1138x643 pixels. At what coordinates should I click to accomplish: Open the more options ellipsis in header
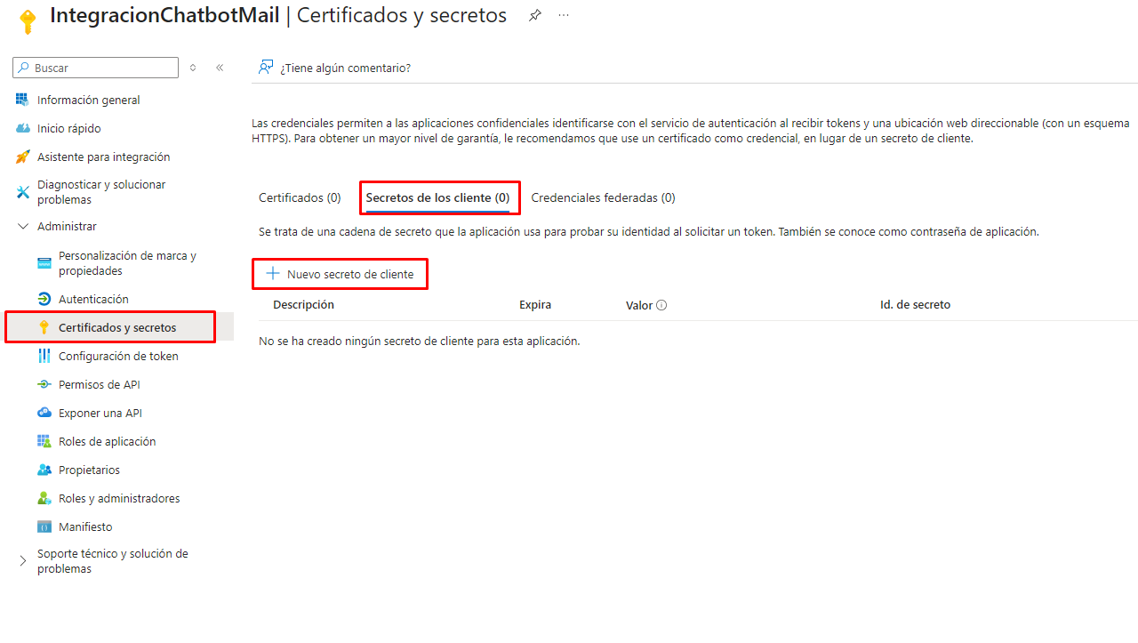tap(564, 16)
